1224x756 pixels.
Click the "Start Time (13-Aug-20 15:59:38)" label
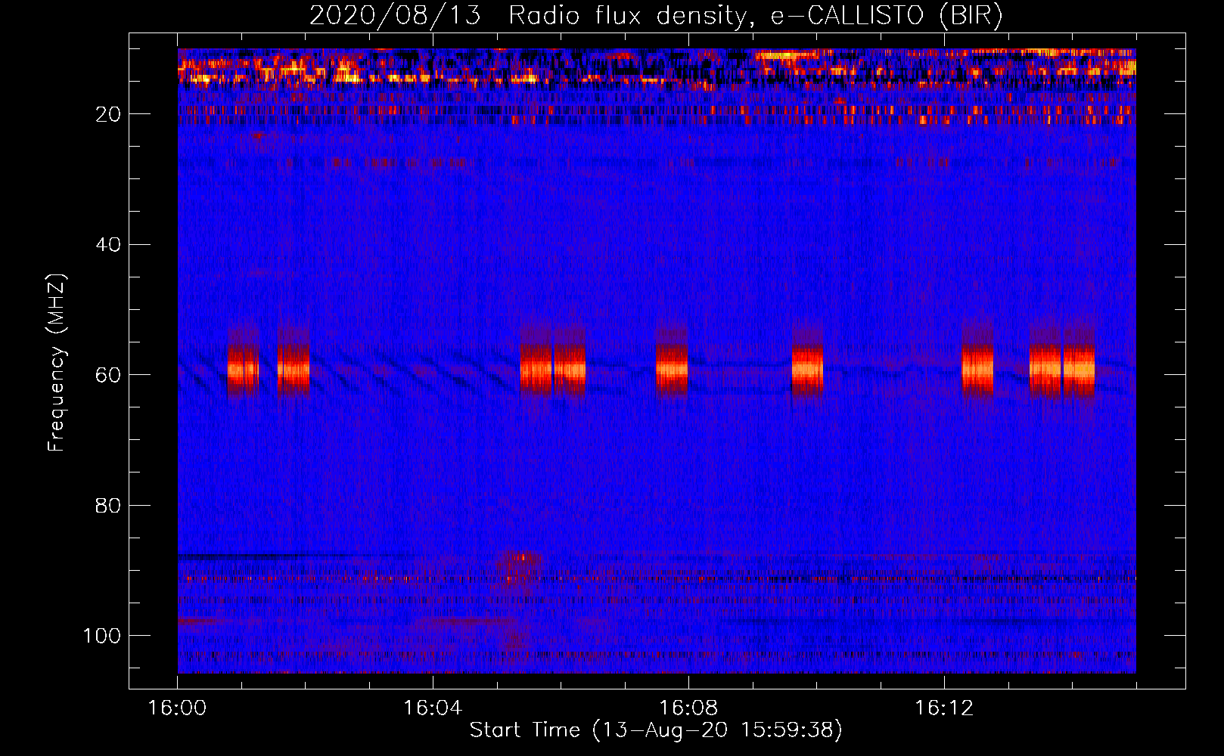coord(656,730)
